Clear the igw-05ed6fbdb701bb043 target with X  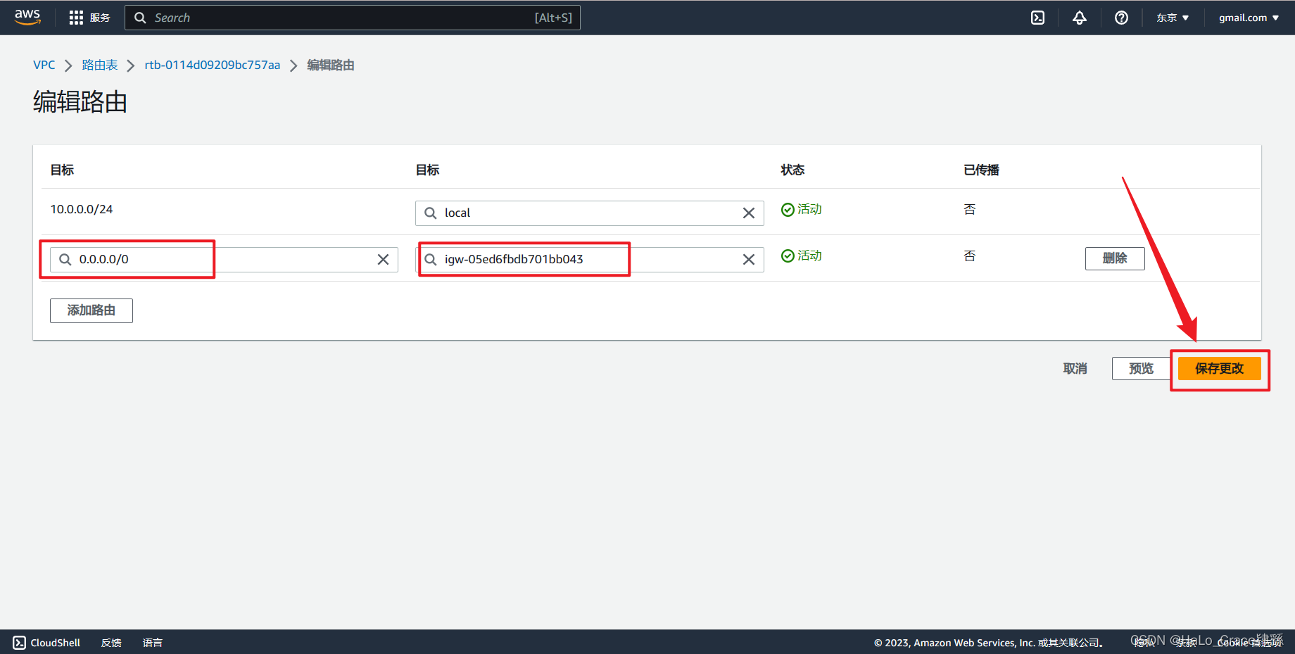tap(749, 260)
